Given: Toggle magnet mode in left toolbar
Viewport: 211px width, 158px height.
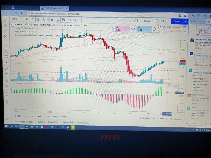Looking at the screenshot, I should point(7,81).
